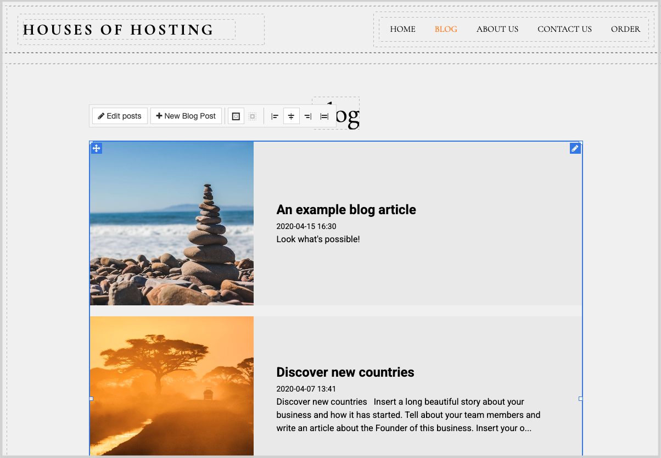The image size is (661, 458).
Task: Click the orange savanna tree thumbnail
Action: tap(172, 386)
